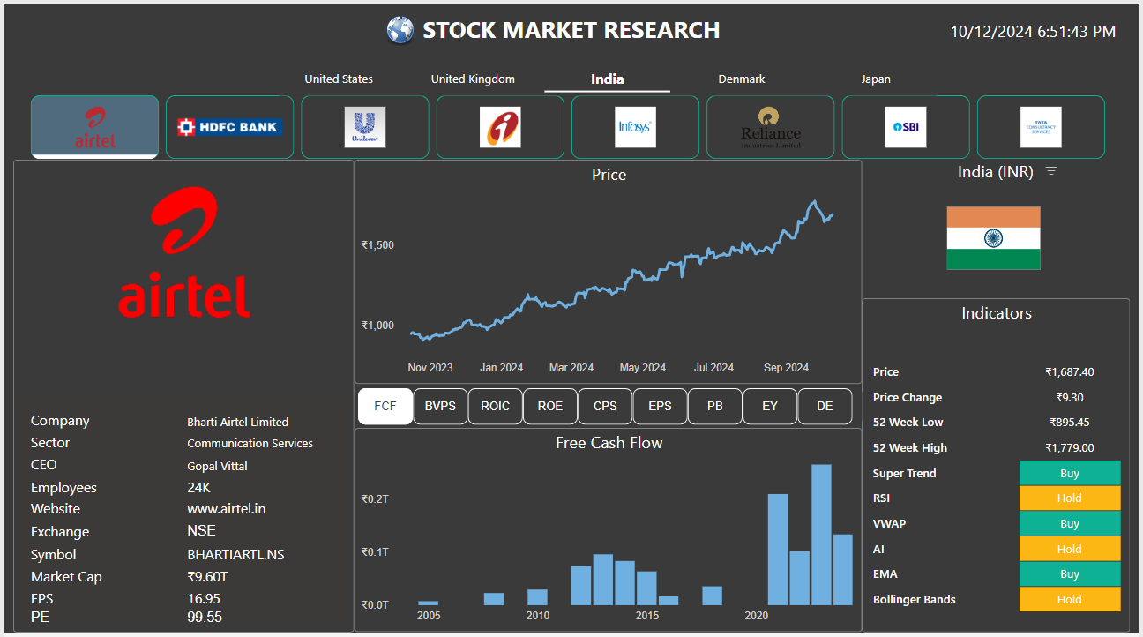This screenshot has width=1143, height=637.
Task: Open the Infosys logo tile
Action: coord(635,127)
